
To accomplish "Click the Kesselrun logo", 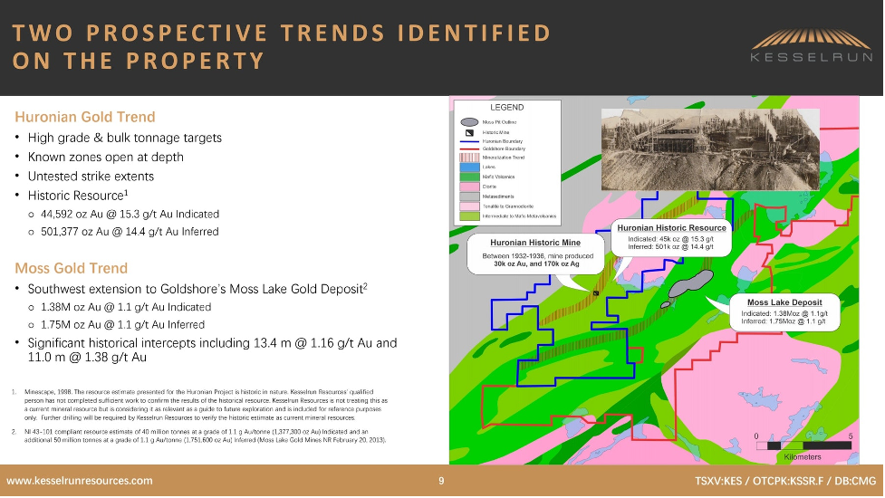I will click(x=811, y=45).
